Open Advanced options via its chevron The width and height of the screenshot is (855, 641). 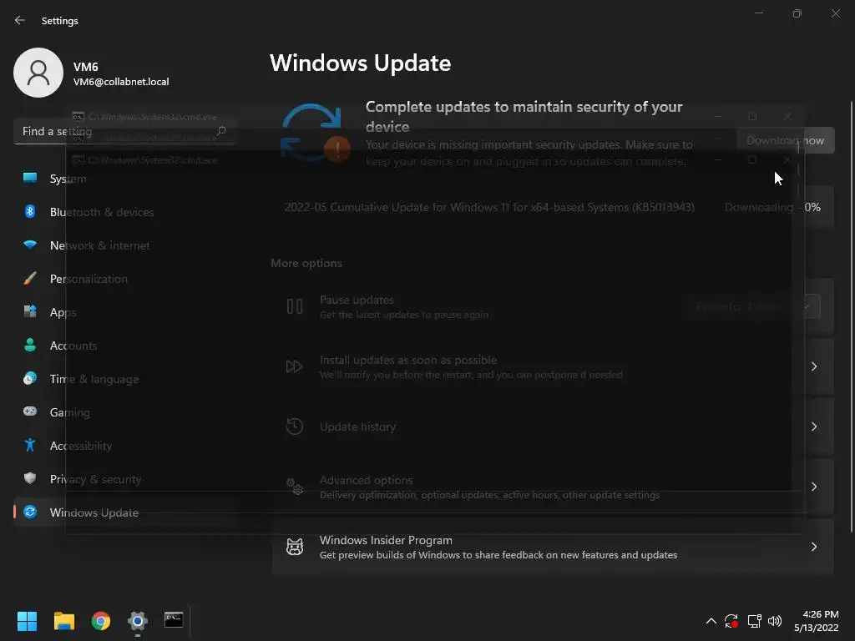[x=813, y=487]
